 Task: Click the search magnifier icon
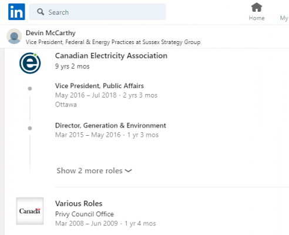pyautogui.click(x=41, y=12)
